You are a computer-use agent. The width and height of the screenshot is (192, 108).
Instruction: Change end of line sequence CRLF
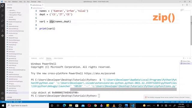[x=177, y=102]
